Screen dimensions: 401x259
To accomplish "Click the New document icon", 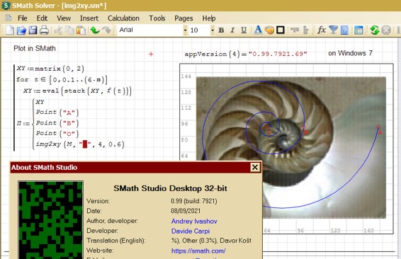I will pyautogui.click(x=10, y=30).
